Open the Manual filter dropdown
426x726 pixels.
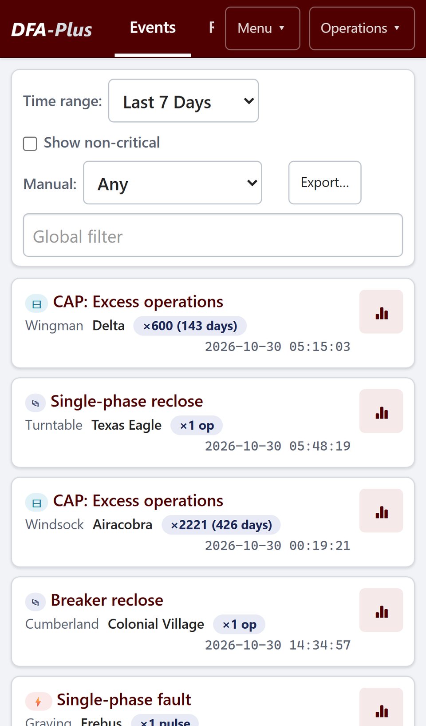[x=173, y=183]
